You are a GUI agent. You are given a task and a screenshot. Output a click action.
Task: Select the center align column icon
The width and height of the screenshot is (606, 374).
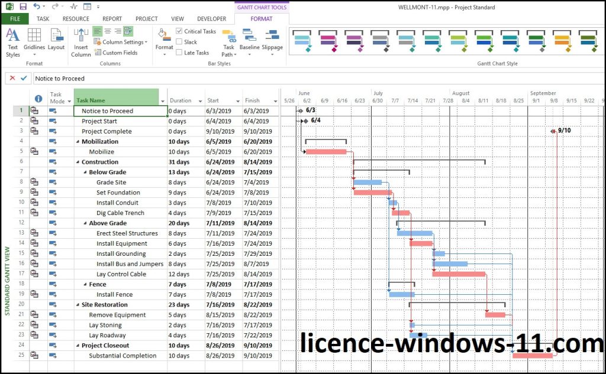[x=108, y=31]
